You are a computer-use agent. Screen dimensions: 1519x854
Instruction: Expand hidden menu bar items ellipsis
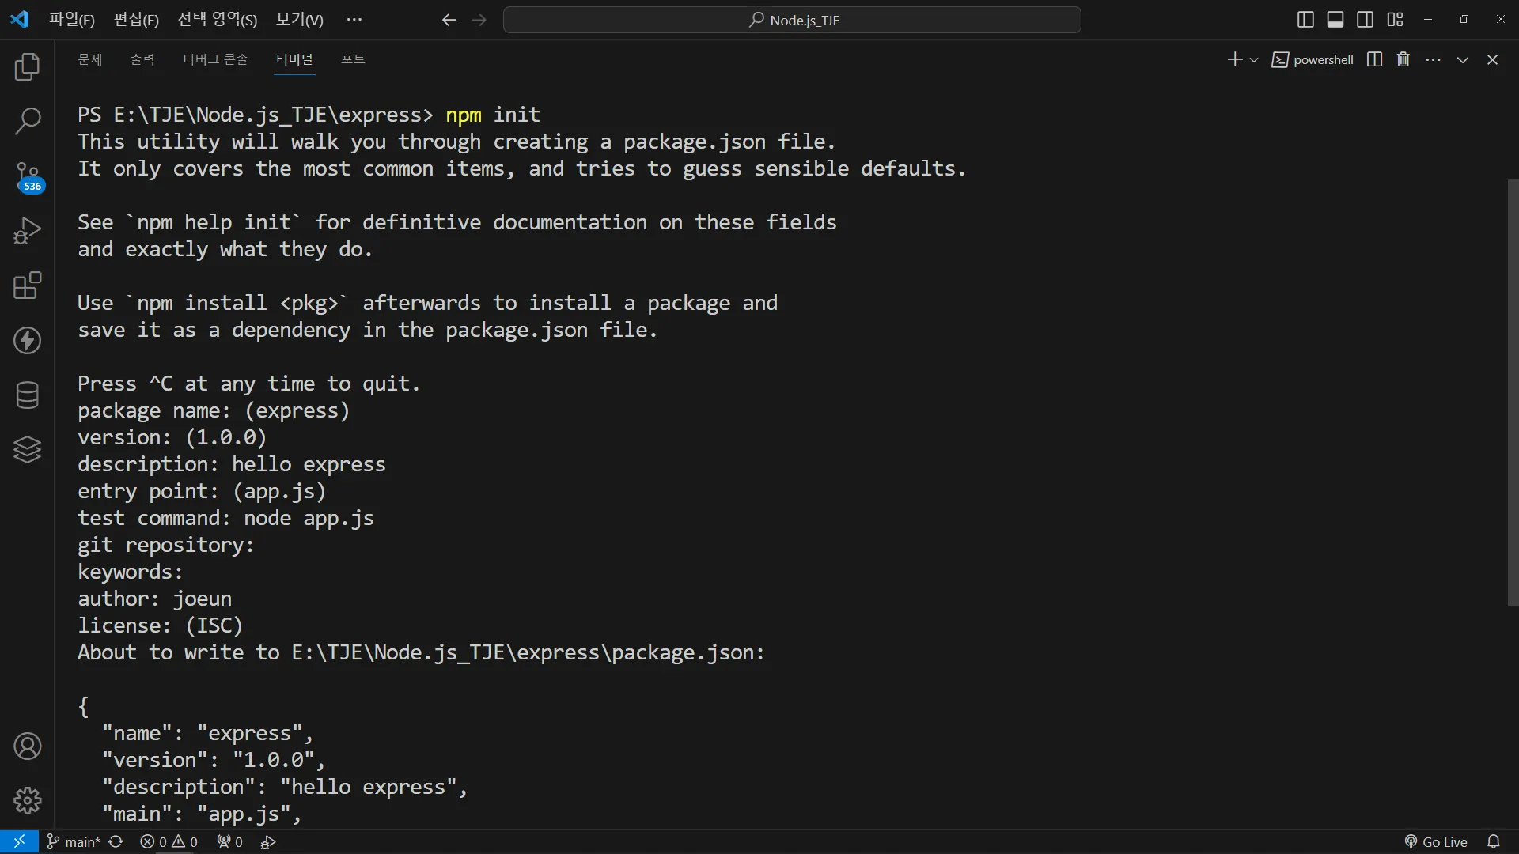click(354, 20)
